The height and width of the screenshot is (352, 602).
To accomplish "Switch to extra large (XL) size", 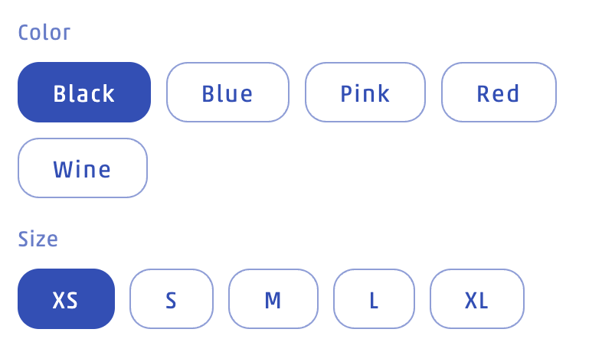I will [476, 299].
